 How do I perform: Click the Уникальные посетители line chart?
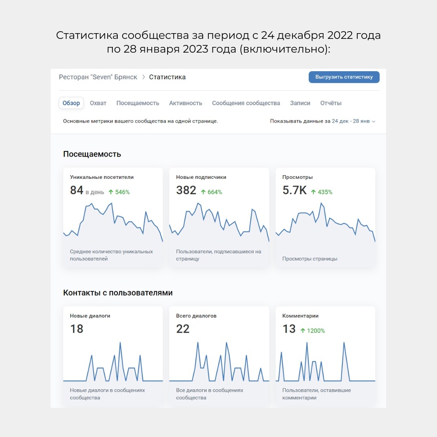click(113, 223)
